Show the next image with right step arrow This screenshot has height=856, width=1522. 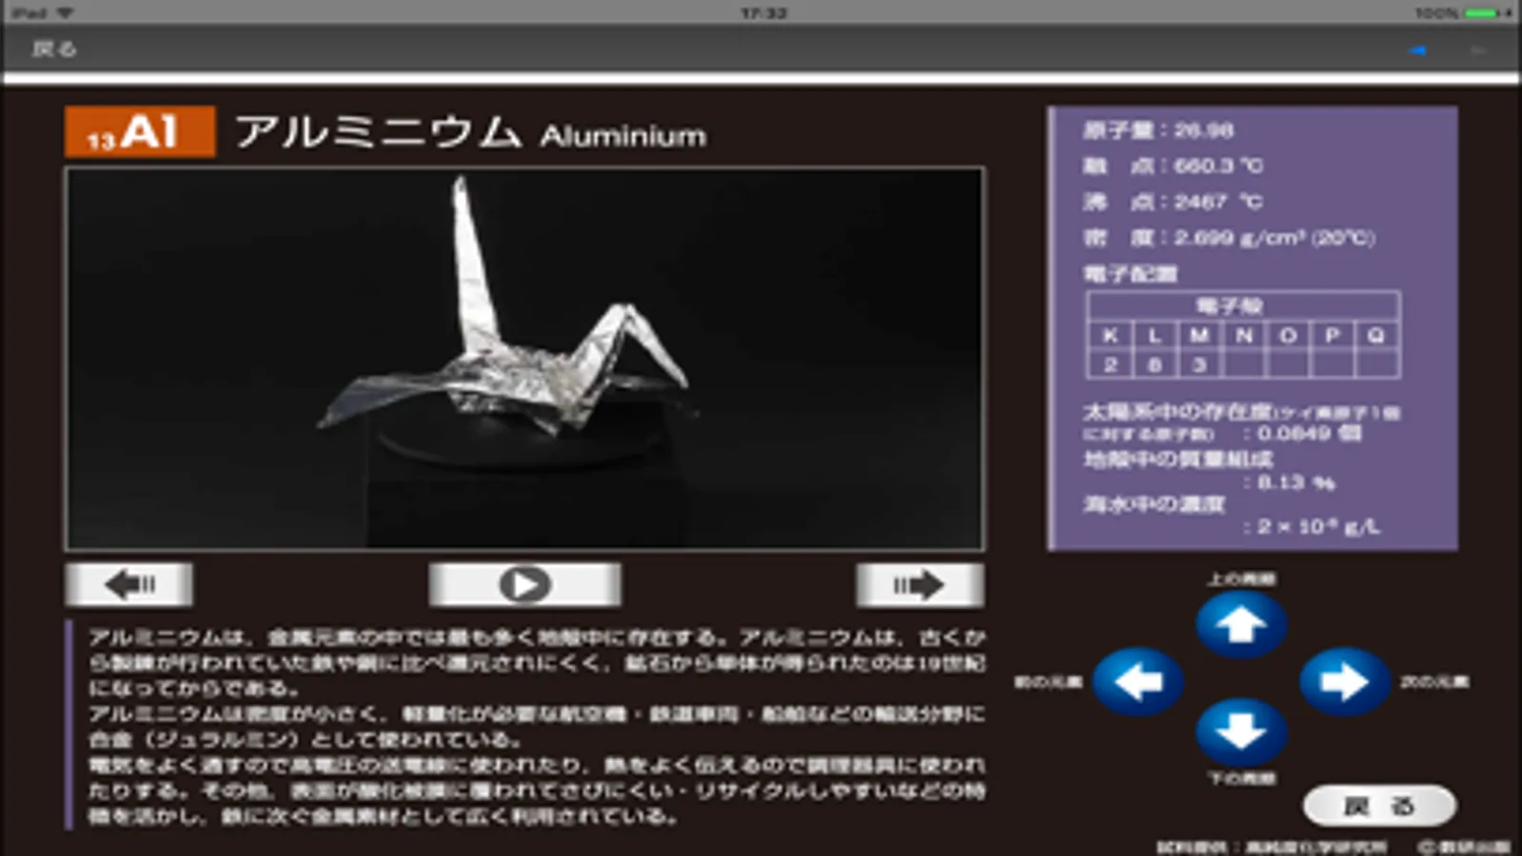(x=919, y=585)
